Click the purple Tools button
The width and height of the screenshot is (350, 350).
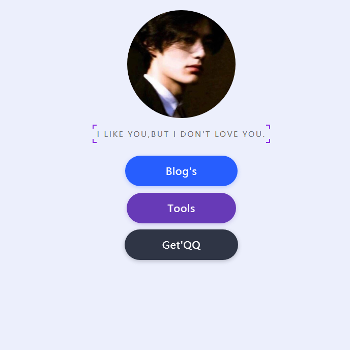click(x=181, y=208)
